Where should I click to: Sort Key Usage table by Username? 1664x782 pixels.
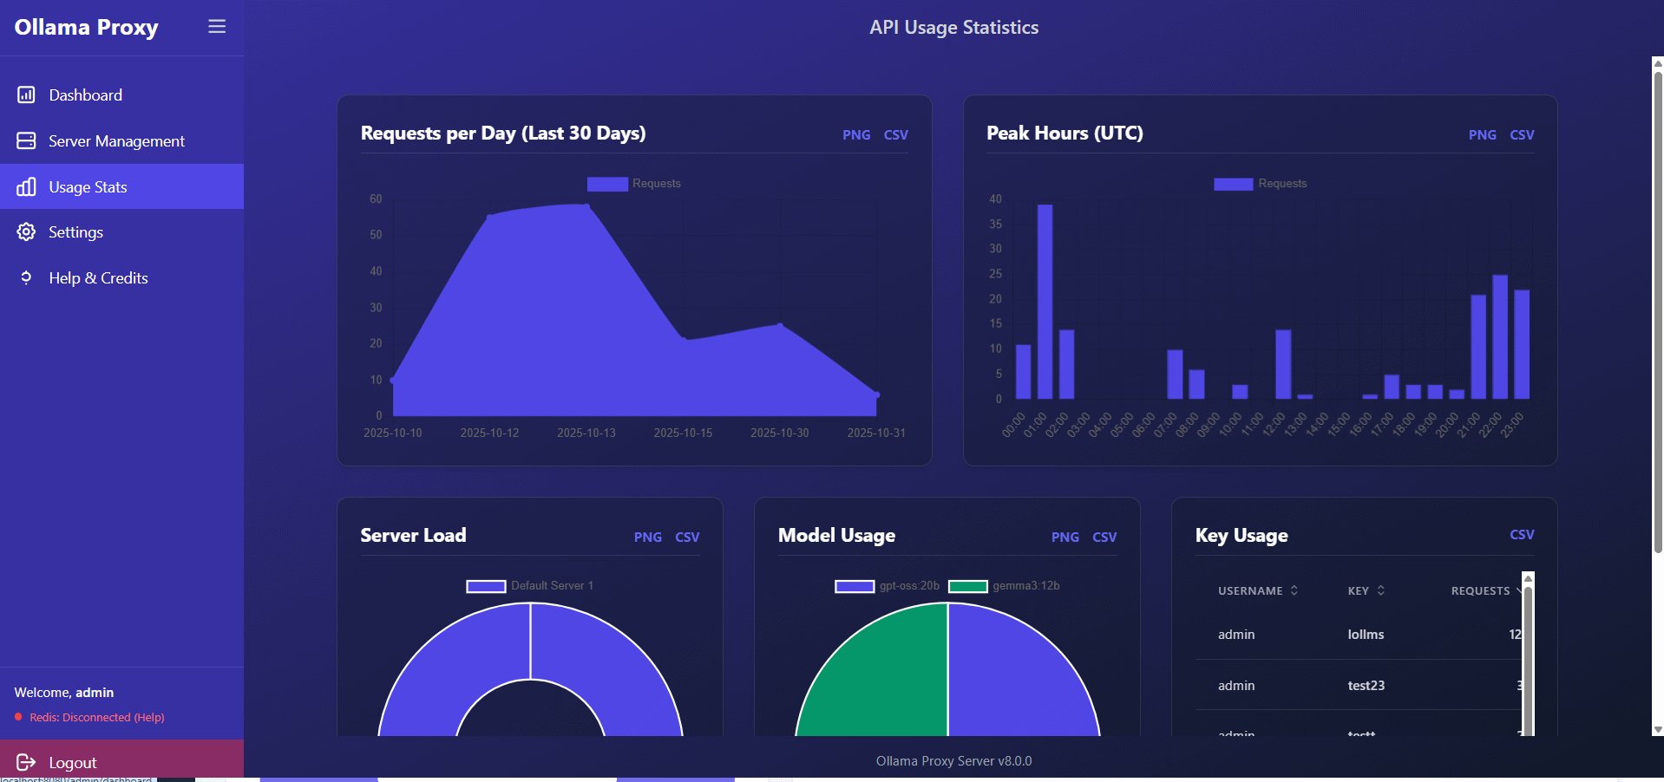[1257, 590]
